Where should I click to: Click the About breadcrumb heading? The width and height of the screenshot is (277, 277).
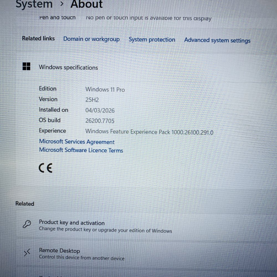pos(86,4)
